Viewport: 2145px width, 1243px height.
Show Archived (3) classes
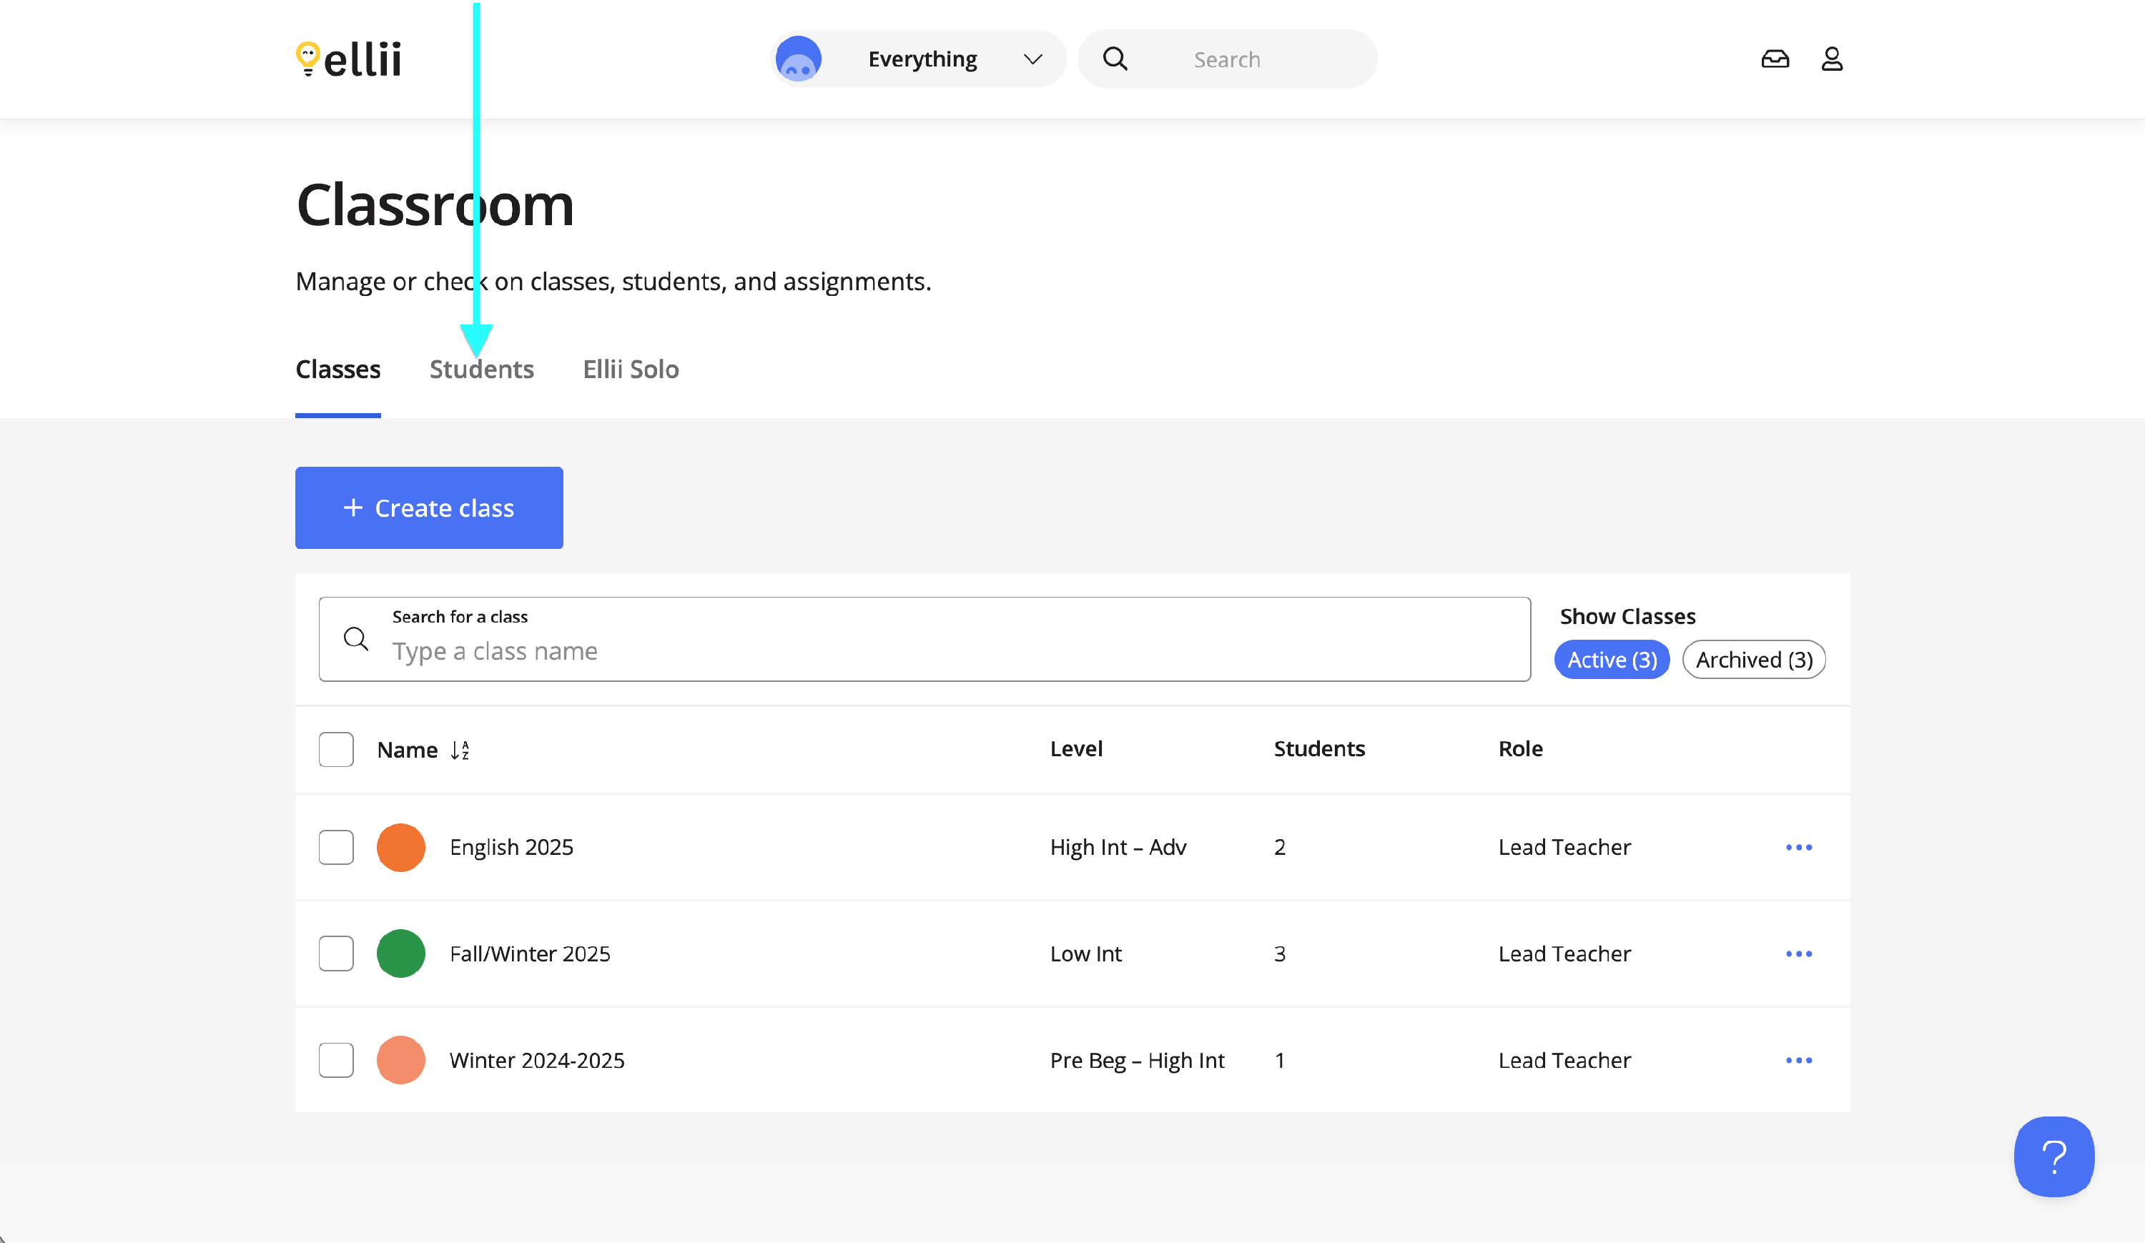click(x=1753, y=659)
